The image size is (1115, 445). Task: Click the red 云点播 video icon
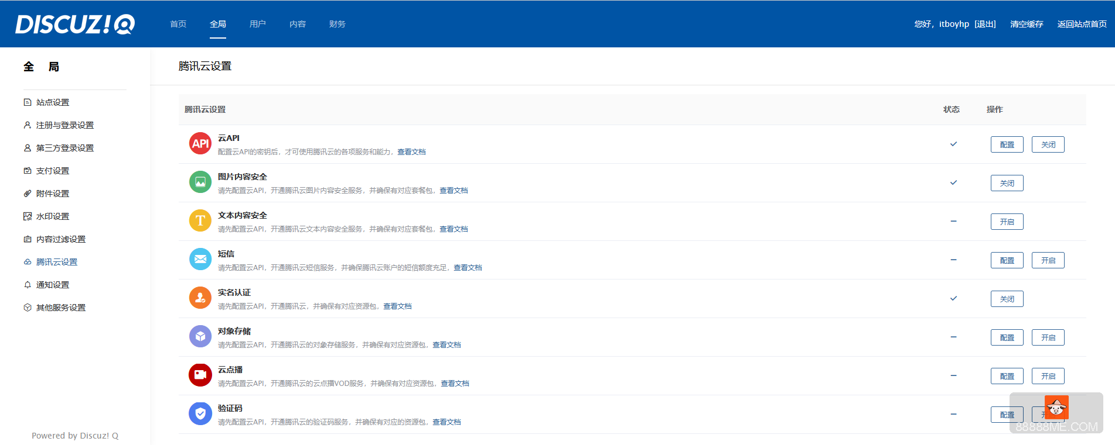200,375
